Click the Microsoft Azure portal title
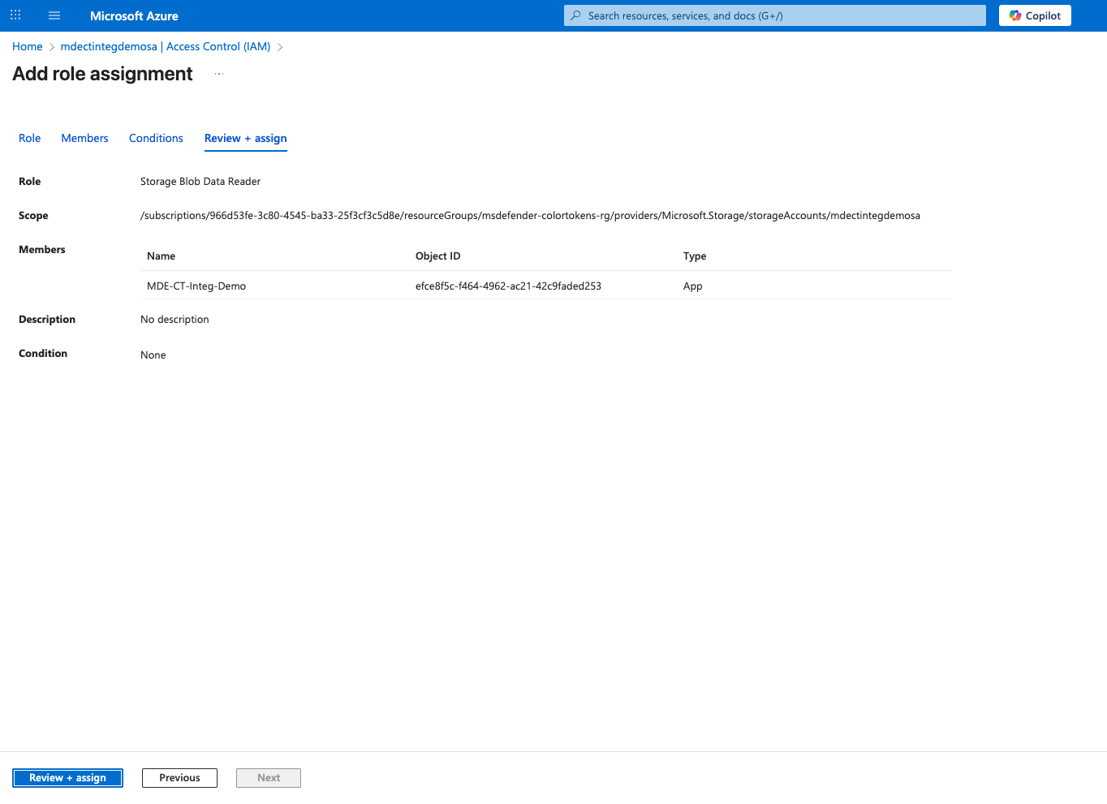The height and width of the screenshot is (804, 1107). (134, 15)
